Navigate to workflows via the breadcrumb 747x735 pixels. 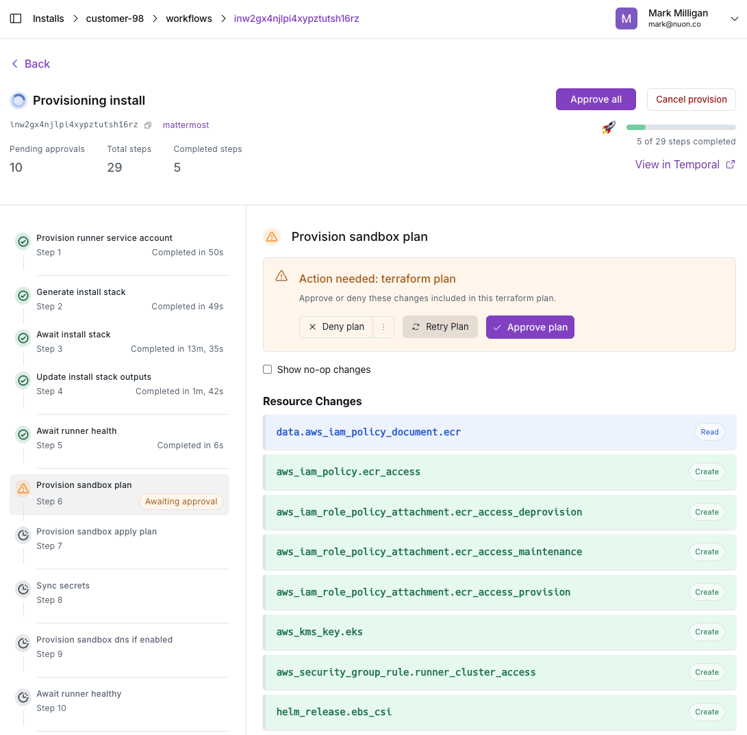tap(189, 18)
